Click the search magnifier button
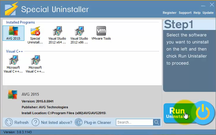216x135 pixels. pos(157,122)
